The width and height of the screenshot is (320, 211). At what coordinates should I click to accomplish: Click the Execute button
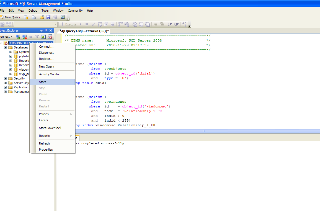pyautogui.click(x=69, y=24)
